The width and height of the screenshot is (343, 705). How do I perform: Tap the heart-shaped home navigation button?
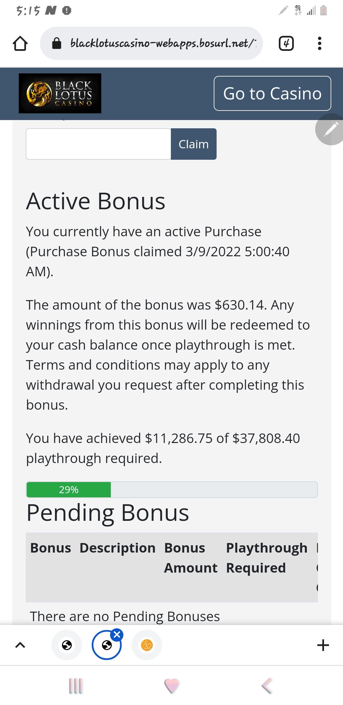172,686
